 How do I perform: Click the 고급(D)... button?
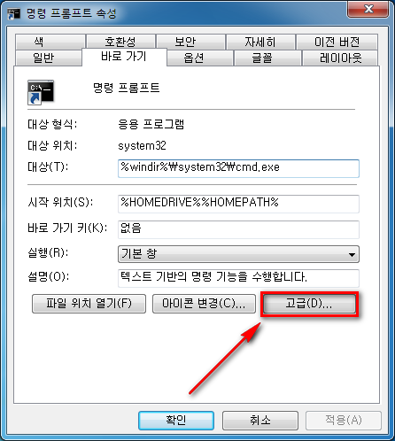(x=309, y=304)
